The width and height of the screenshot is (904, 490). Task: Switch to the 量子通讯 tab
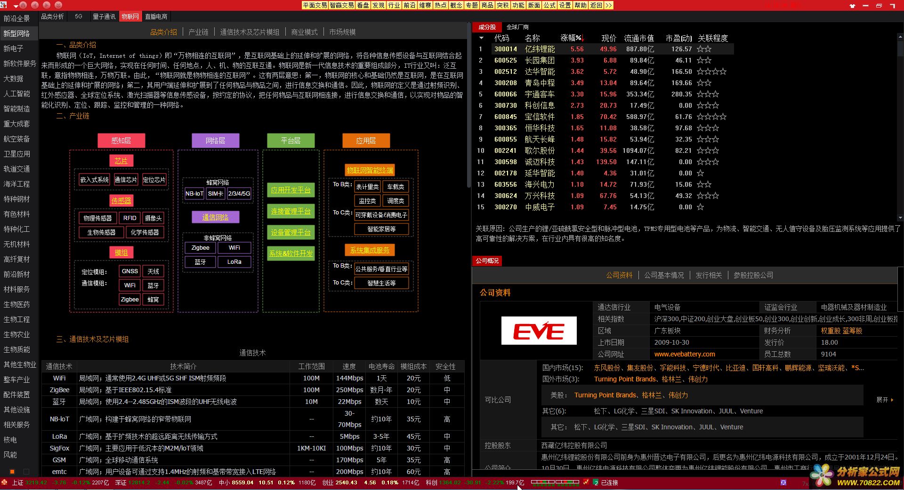[104, 16]
